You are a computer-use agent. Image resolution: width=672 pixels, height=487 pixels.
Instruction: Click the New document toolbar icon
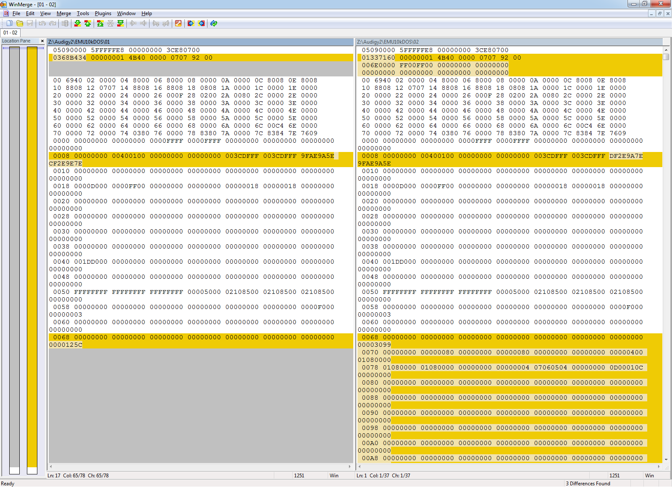pos(9,24)
